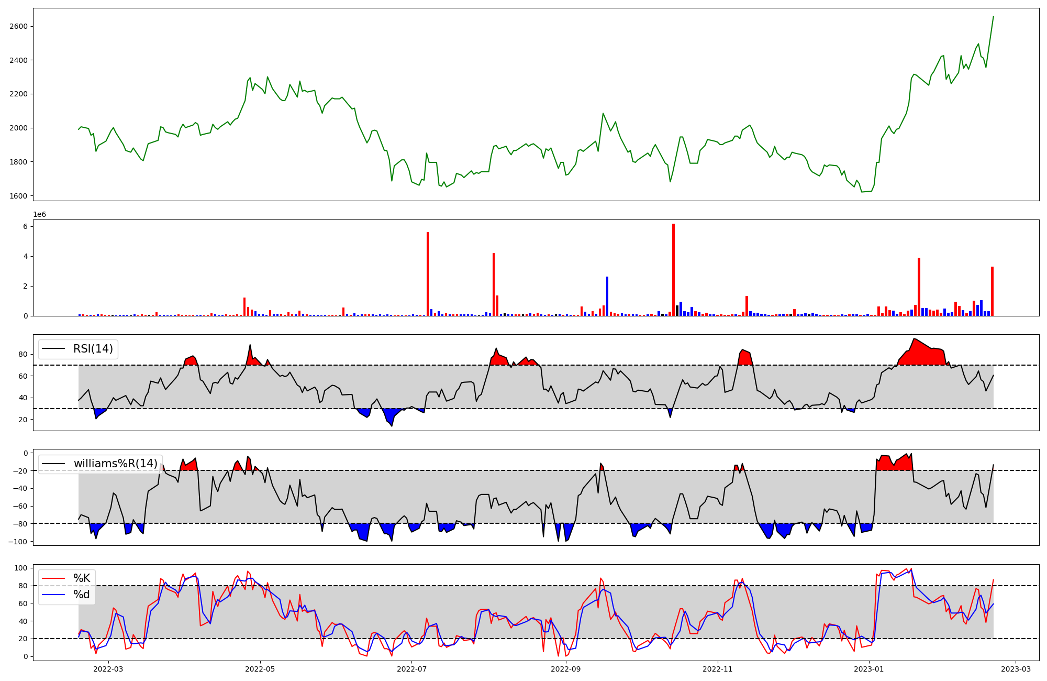The height and width of the screenshot is (681, 1047).
Task: Click the 2022-07 date axis label
Action: pyautogui.click(x=412, y=669)
